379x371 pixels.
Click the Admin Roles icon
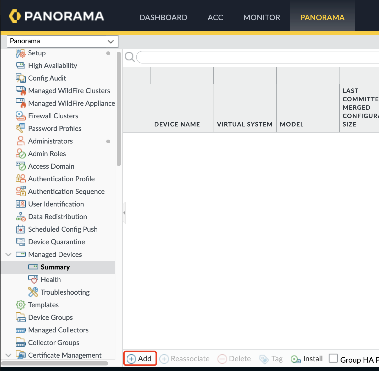[21, 153]
